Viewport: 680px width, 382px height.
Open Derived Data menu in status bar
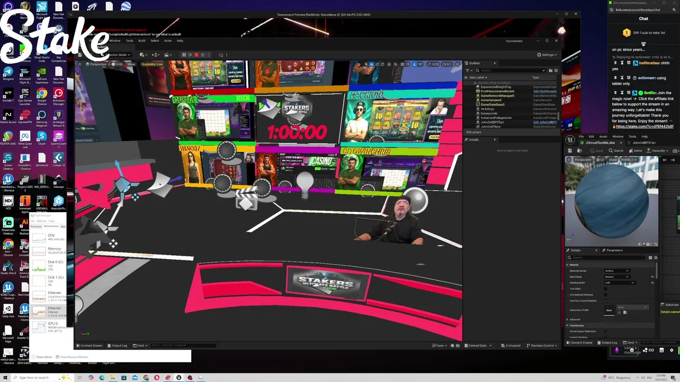[478, 345]
